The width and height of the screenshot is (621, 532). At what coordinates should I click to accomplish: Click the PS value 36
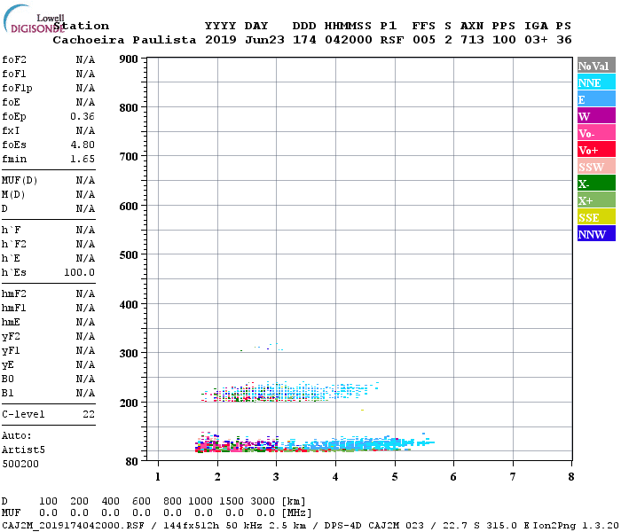[564, 40]
